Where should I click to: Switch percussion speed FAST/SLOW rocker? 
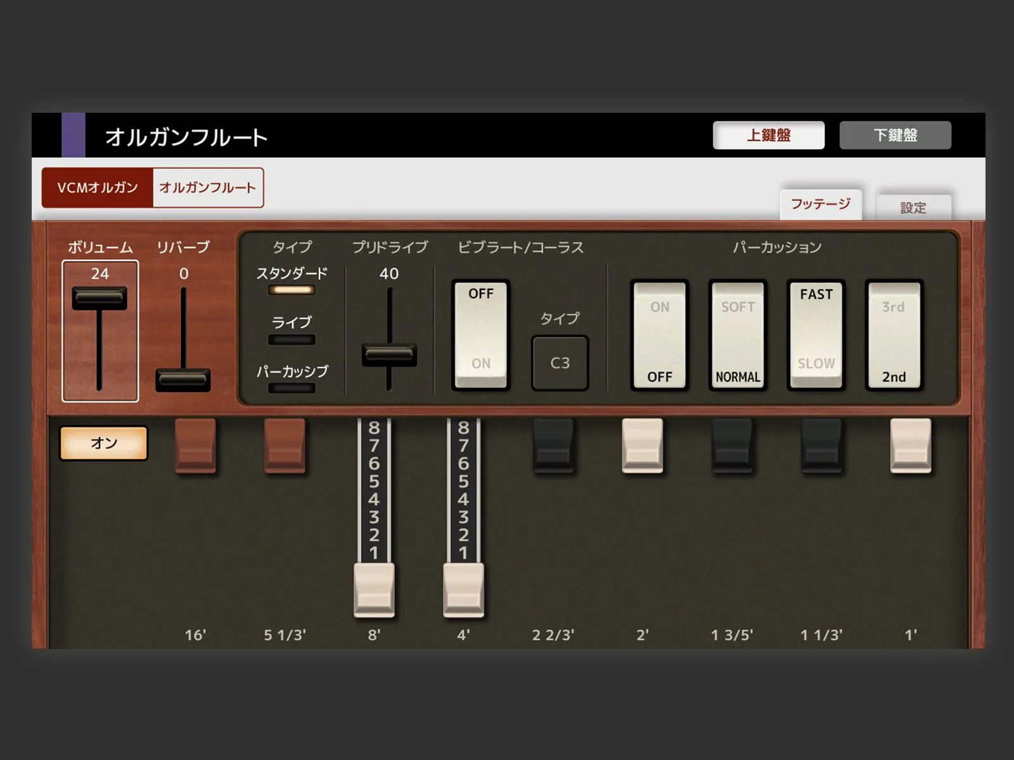[816, 334]
